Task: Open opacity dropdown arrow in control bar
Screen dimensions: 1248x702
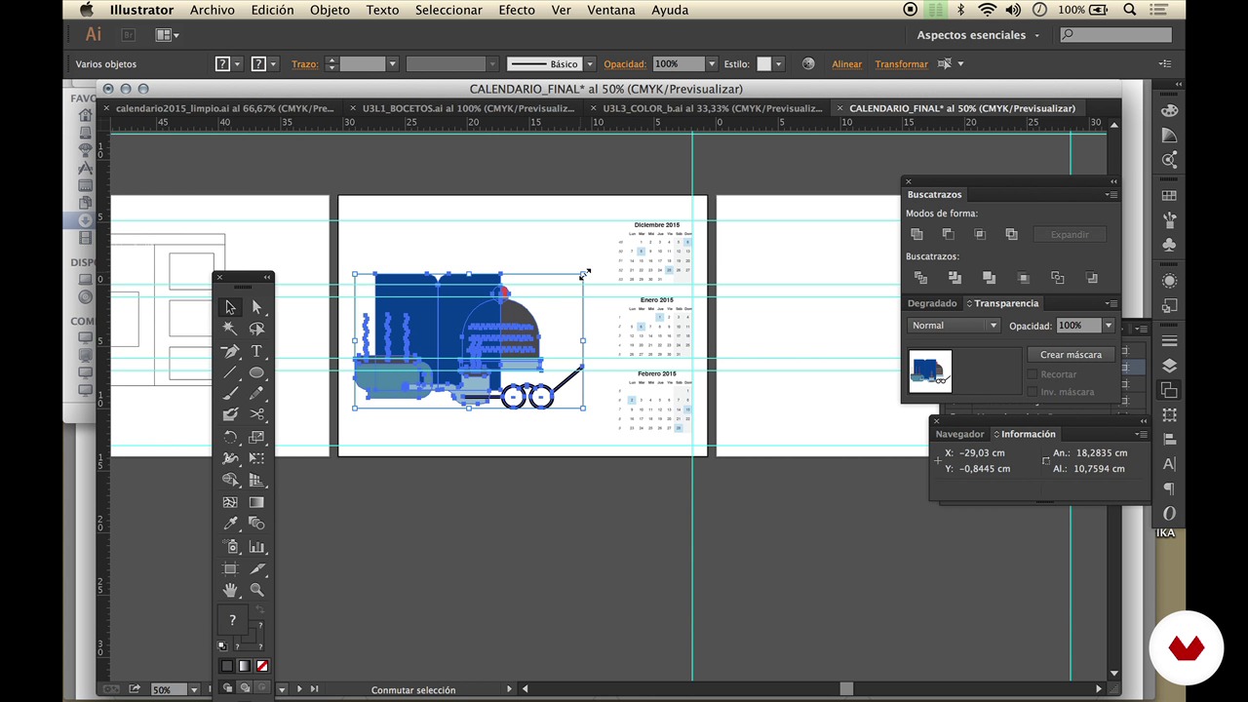Action: 712,64
